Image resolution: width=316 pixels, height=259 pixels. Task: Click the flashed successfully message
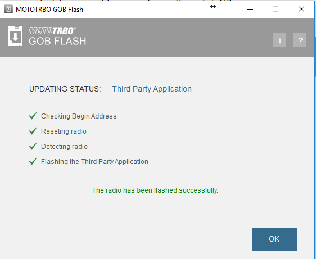coord(155,190)
